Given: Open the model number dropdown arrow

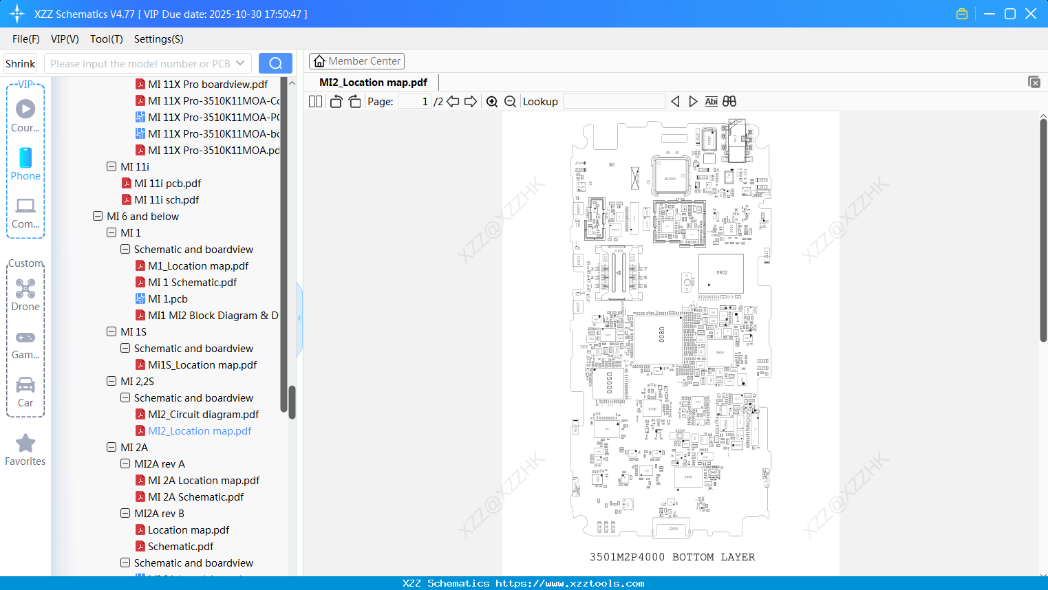Looking at the screenshot, I should pos(240,63).
